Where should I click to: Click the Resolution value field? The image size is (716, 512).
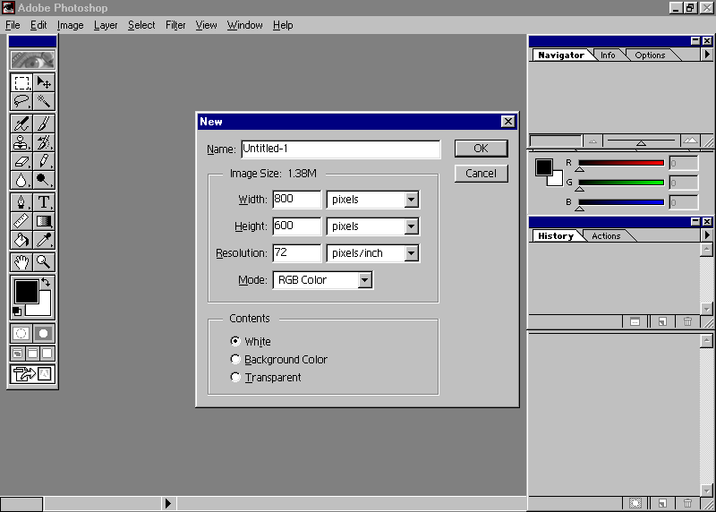pos(297,253)
